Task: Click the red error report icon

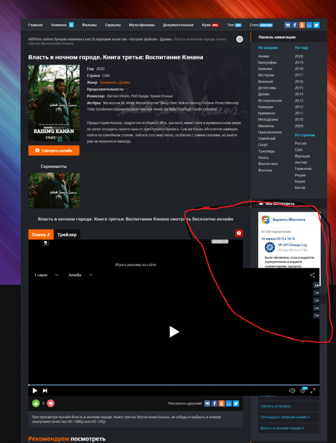Action: coord(239,233)
